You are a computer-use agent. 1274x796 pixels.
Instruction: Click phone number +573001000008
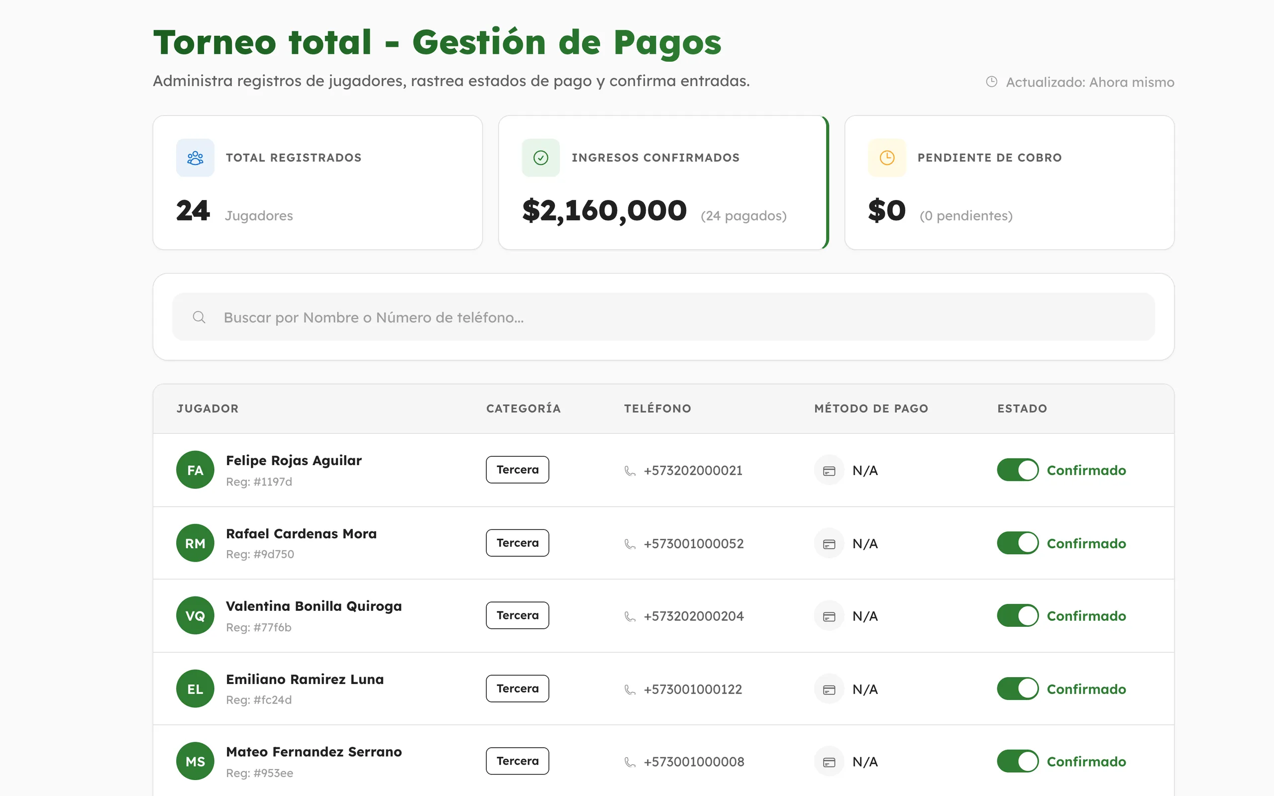694,762
